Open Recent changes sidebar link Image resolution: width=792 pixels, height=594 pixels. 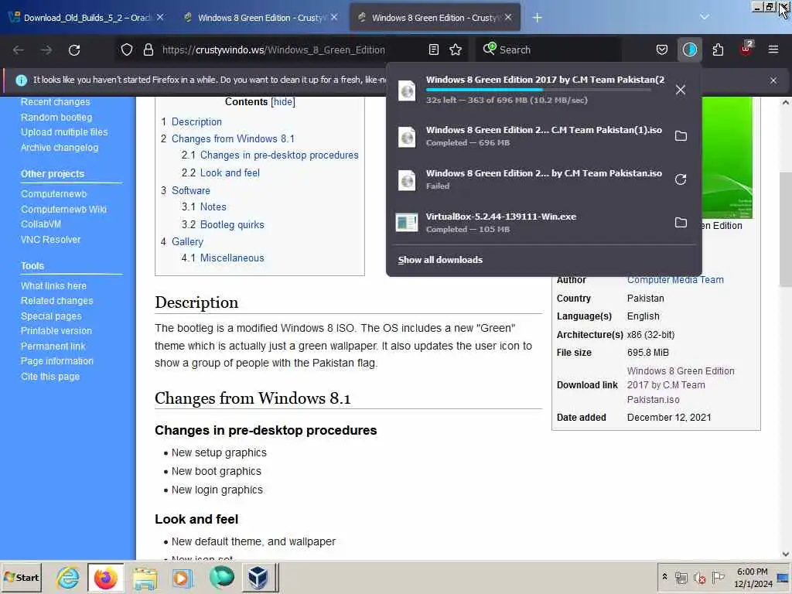[x=55, y=102]
